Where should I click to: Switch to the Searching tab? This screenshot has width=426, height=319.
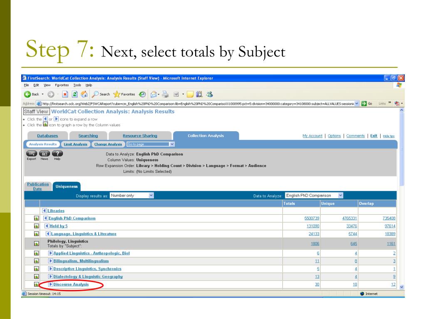tap(88, 136)
